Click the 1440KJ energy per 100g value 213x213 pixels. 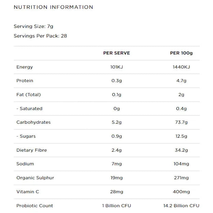[181, 67]
